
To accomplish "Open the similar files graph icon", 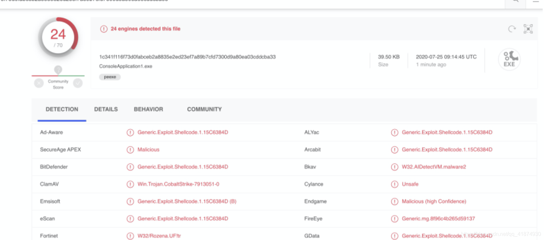I will pyautogui.click(x=528, y=29).
